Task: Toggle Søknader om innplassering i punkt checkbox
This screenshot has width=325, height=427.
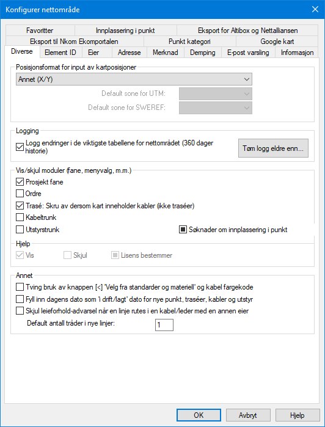Action: click(183, 230)
